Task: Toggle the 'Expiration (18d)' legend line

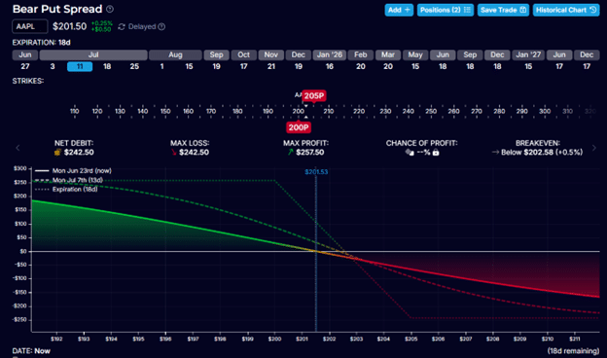Action: pos(66,190)
